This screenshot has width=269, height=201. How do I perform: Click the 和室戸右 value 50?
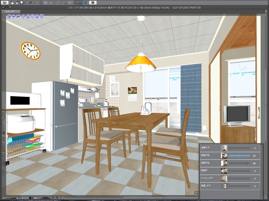pyautogui.click(x=254, y=156)
